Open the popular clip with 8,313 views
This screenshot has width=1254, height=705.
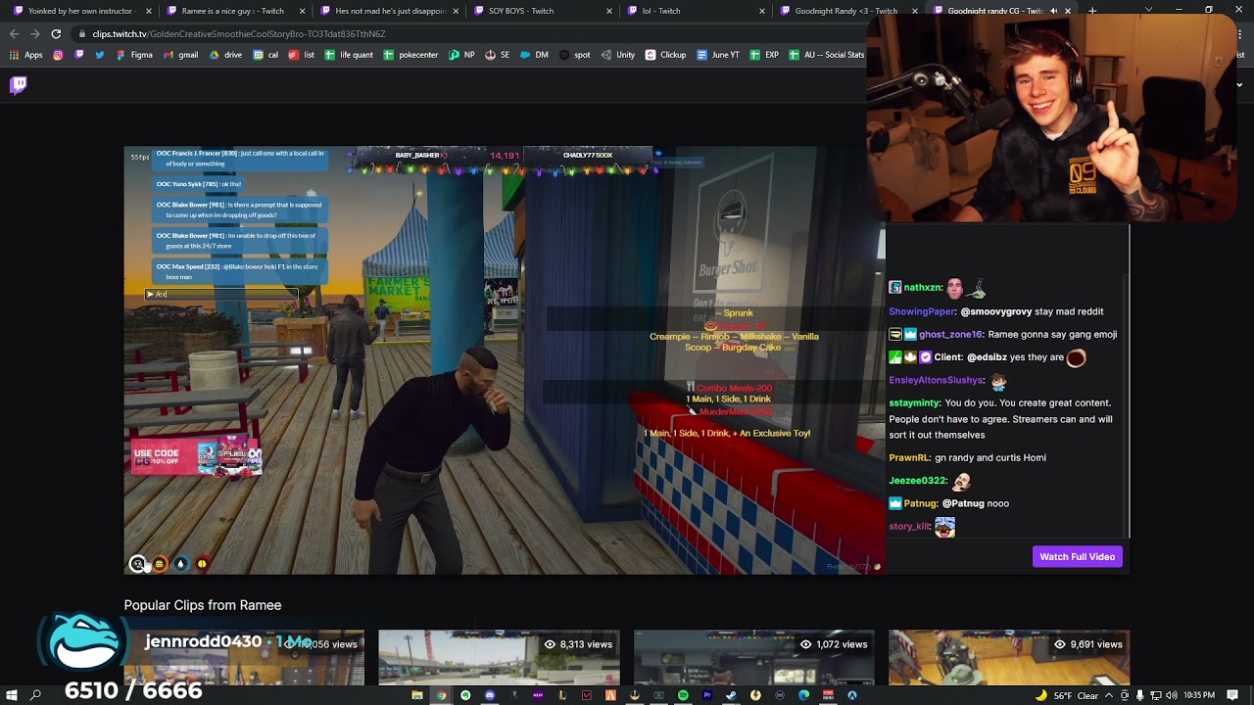coord(499,657)
